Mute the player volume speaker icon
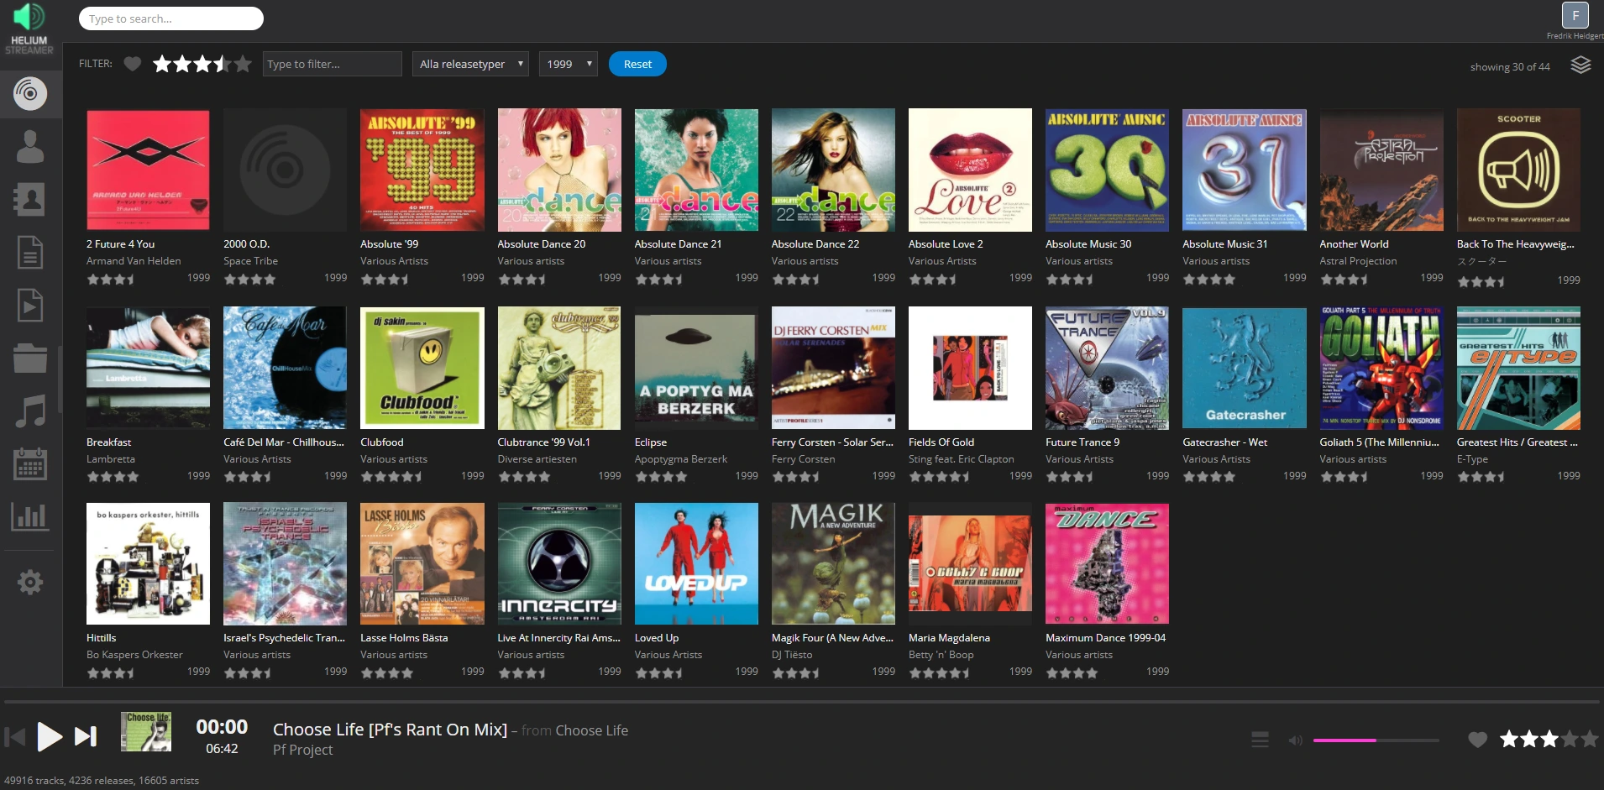Viewport: 1604px width, 790px height. (1296, 740)
